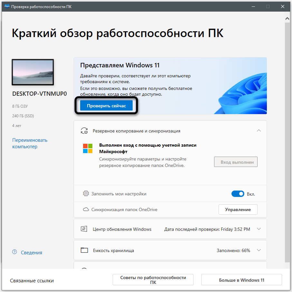Click the Переименовать компьютер link
This screenshot has height=292, width=292.
click(29, 143)
